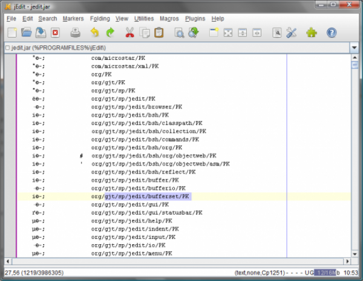Expand the buffer switcher dropdown arrow
This screenshot has width=363, height=281.
[x=354, y=48]
